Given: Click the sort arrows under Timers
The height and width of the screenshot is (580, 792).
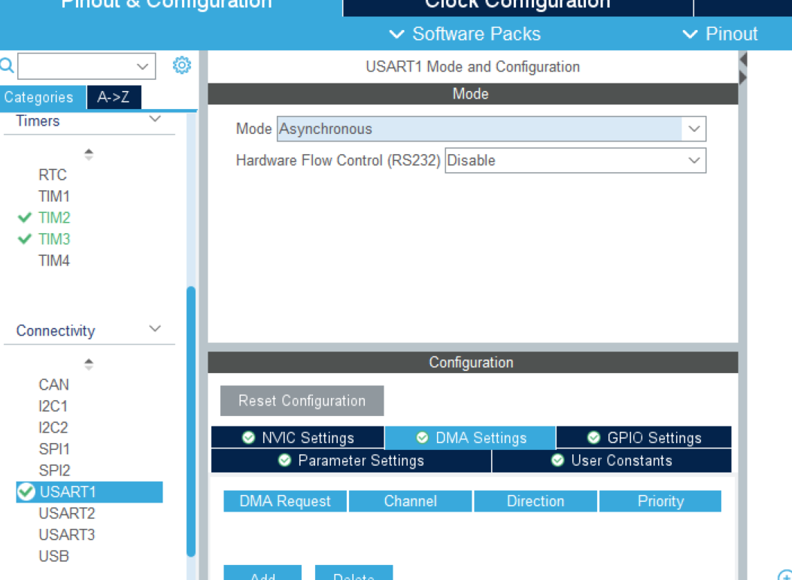Looking at the screenshot, I should pyautogui.click(x=89, y=155).
